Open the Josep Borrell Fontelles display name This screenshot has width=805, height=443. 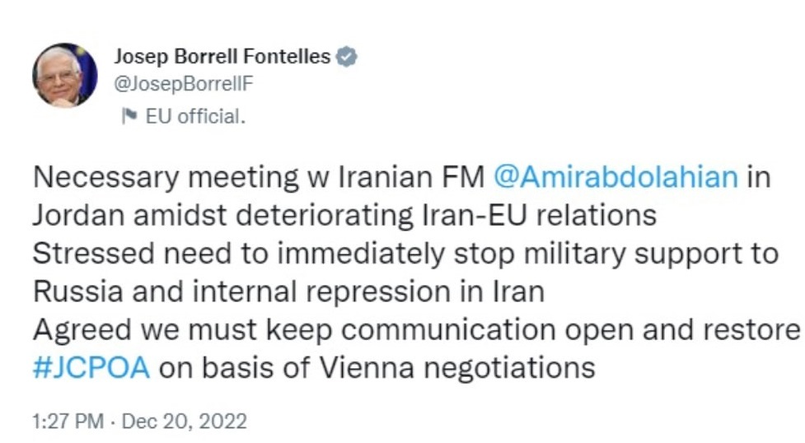pos(222,57)
